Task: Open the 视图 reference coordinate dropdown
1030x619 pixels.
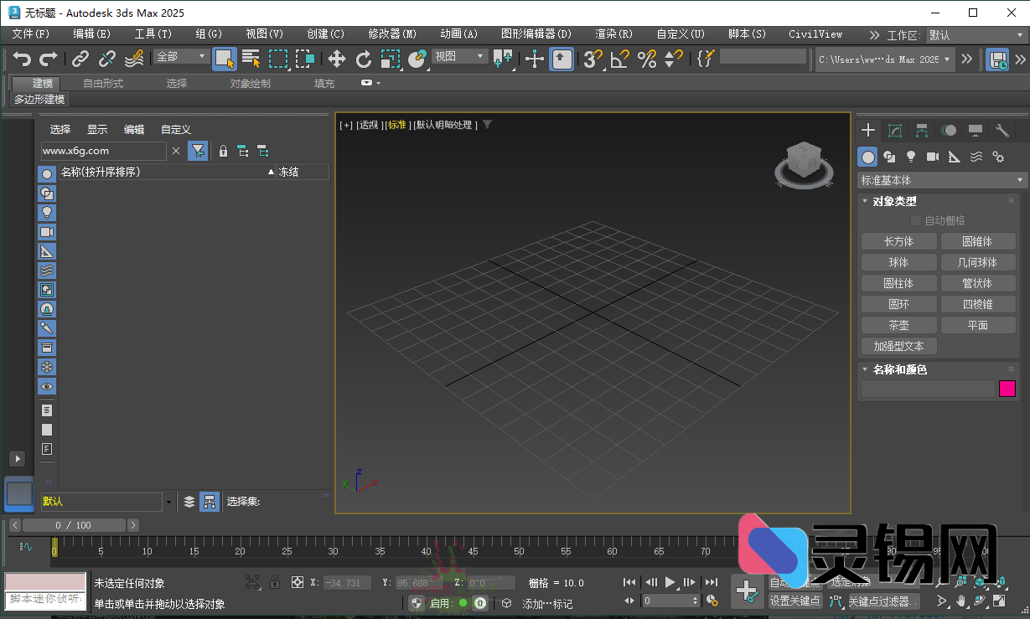Action: point(459,57)
